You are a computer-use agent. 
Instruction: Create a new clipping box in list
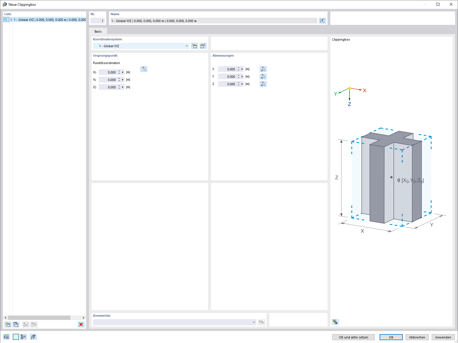(x=8, y=324)
